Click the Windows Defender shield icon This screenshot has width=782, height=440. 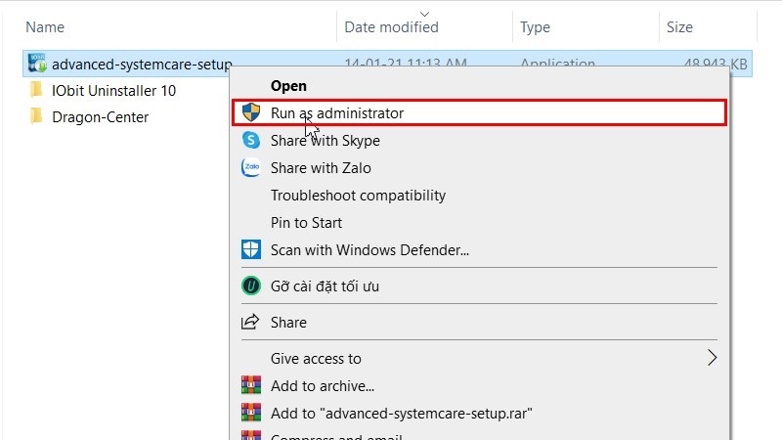pyautogui.click(x=251, y=249)
